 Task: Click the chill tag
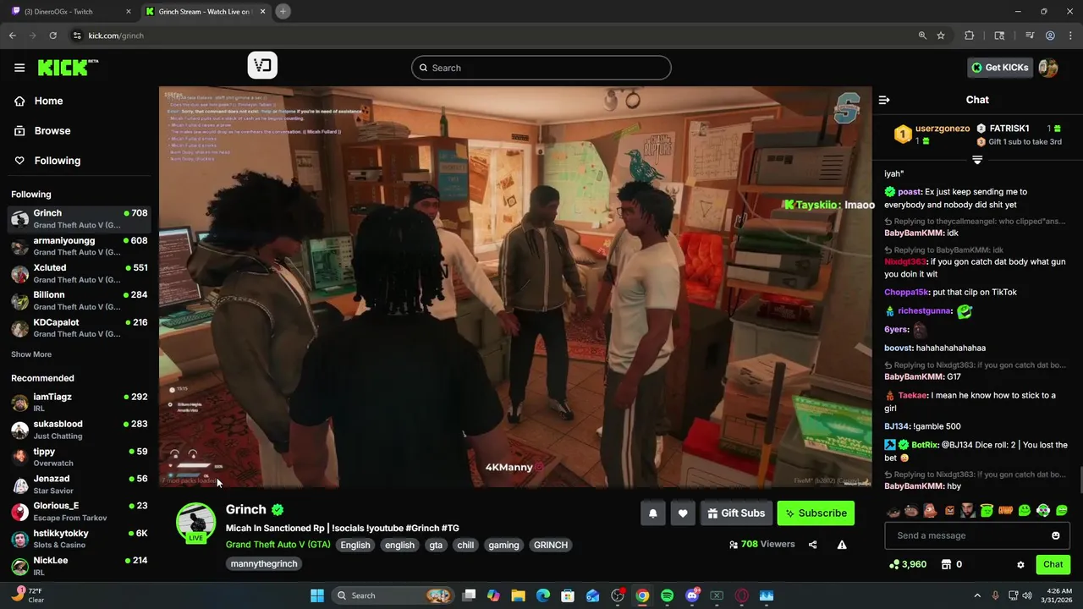point(465,546)
